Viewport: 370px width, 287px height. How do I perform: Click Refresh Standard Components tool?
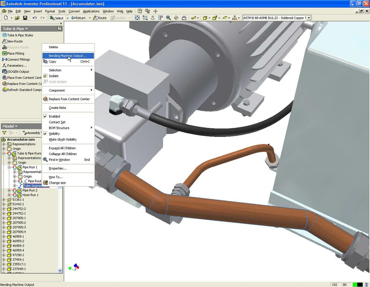click(x=22, y=90)
